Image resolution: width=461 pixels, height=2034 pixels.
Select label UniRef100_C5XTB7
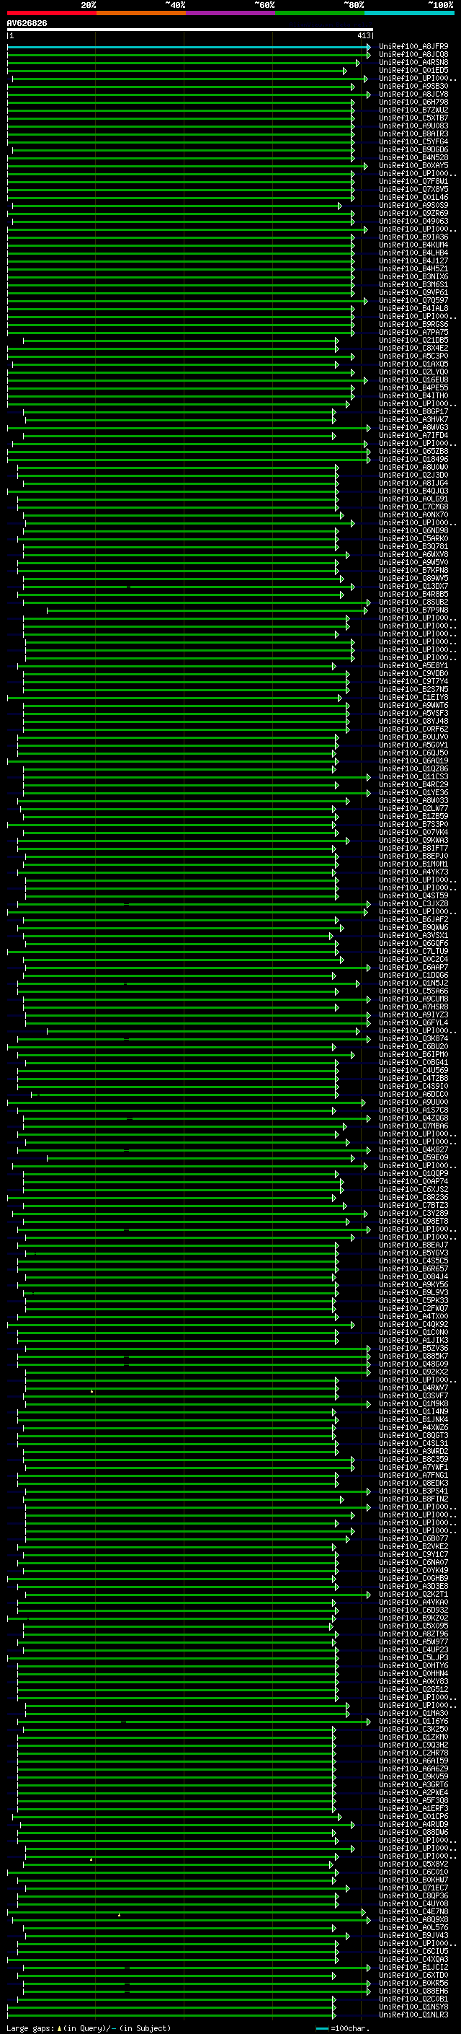(413, 118)
